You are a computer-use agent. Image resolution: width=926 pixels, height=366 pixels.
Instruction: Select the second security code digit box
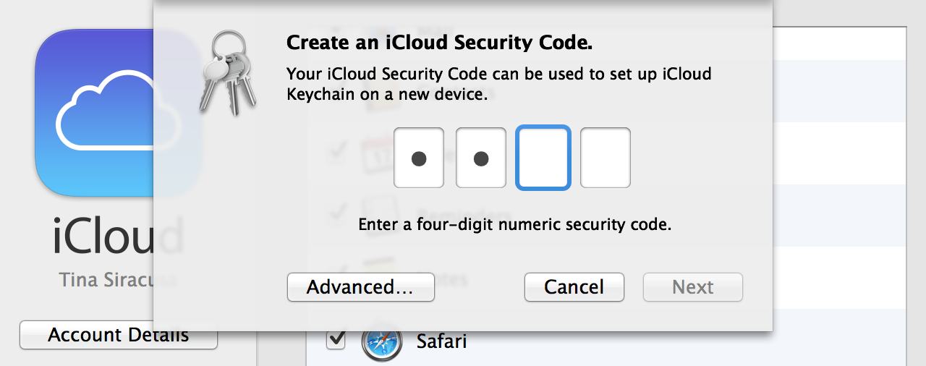[481, 158]
